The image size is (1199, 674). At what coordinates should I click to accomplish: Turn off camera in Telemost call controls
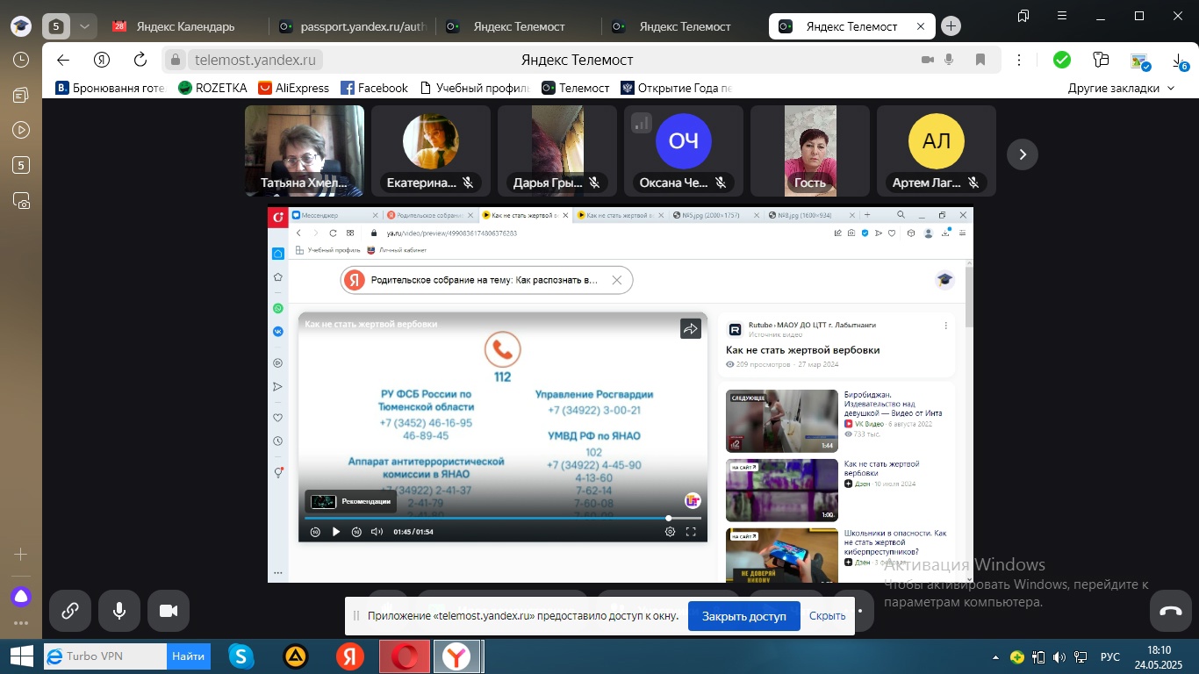pos(169,611)
